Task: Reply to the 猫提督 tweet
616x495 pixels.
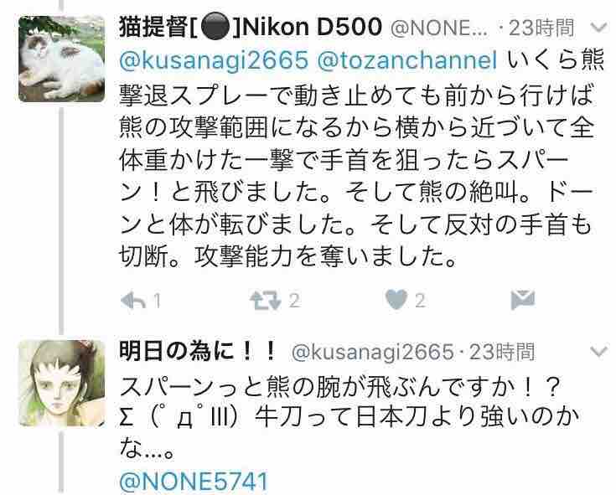Action: pos(133,301)
